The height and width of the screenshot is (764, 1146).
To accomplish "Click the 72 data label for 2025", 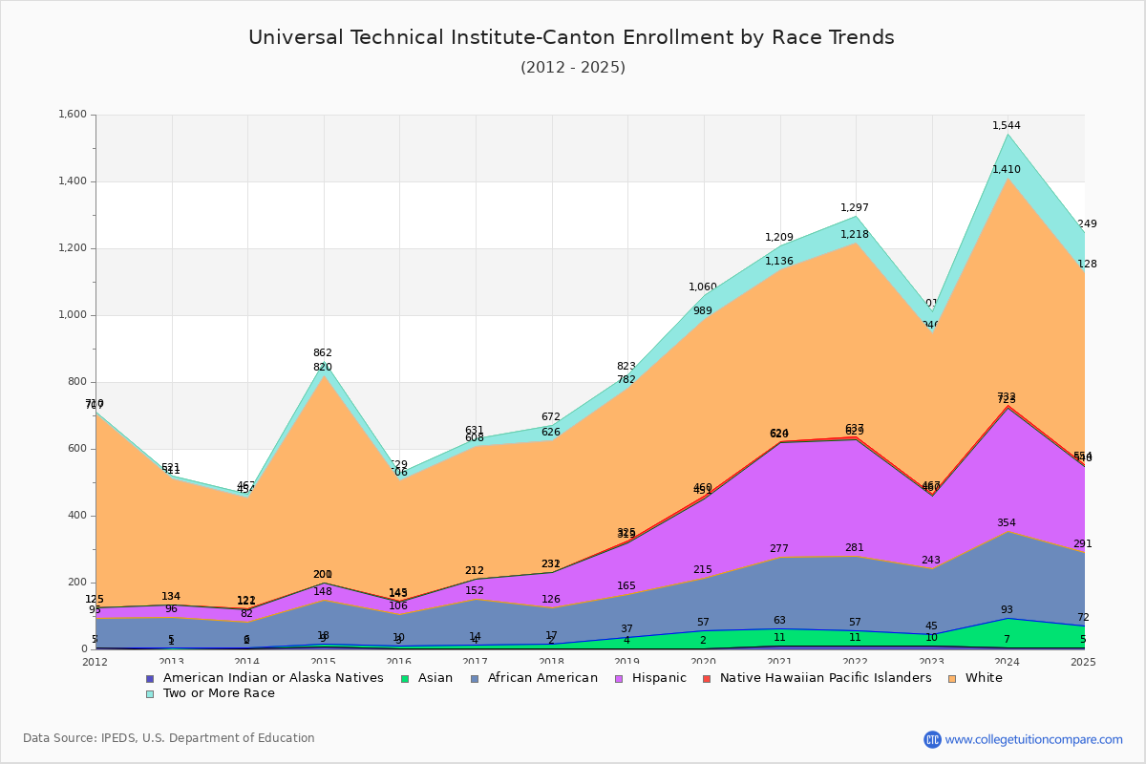I will pos(1083,618).
